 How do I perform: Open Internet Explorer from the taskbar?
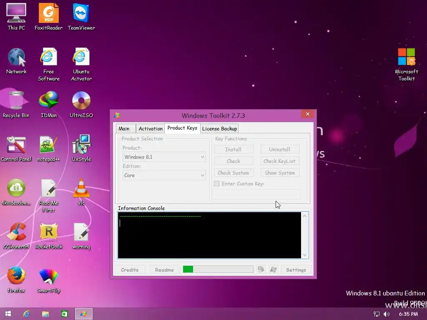26,314
